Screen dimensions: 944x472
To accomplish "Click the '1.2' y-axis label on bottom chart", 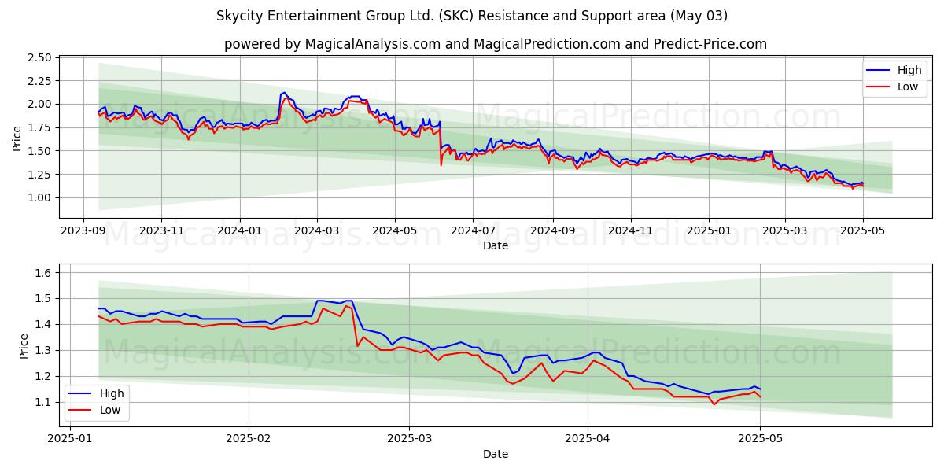I will tap(43, 376).
